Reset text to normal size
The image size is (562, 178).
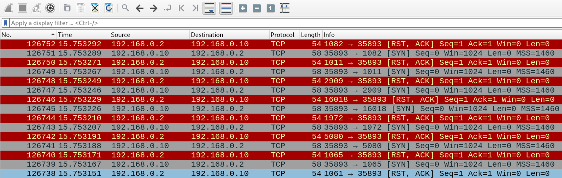pyautogui.click(x=270, y=8)
